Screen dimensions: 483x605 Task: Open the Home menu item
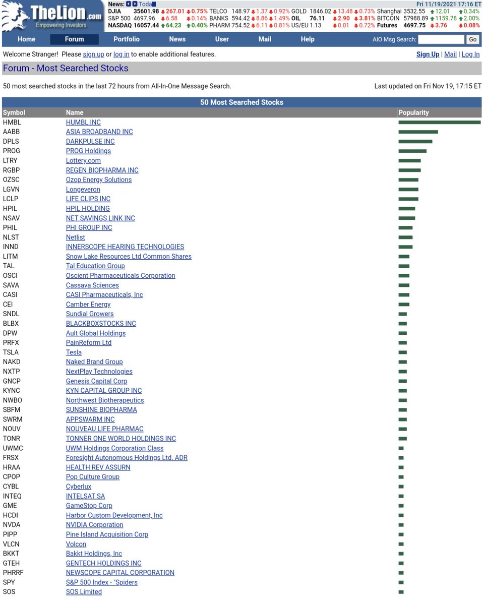point(27,39)
